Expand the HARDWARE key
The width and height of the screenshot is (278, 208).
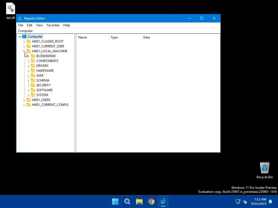tap(28, 71)
